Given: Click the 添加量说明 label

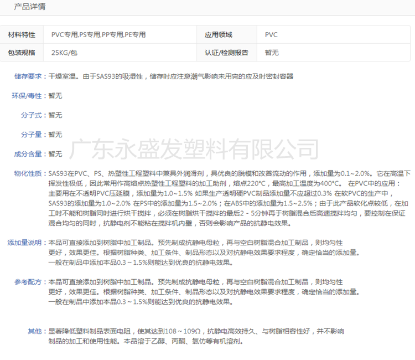Looking at the screenshot, I should pyautogui.click(x=25, y=243).
